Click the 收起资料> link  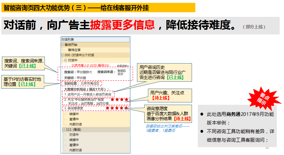tap(123, 66)
